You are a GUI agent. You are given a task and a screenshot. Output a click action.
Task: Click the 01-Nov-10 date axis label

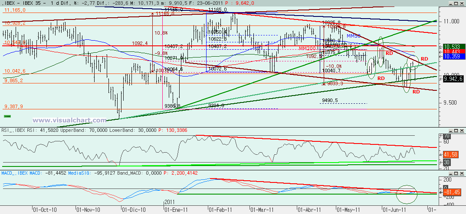click(x=88, y=210)
